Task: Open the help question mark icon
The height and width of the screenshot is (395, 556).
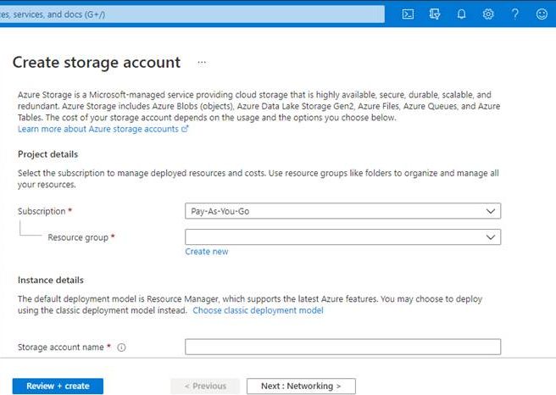Action: (x=515, y=14)
